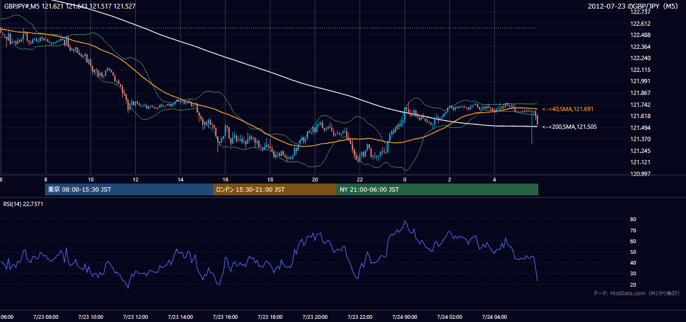Click the 7/23 20:00 time axis label
The width and height of the screenshot is (686, 322).
pyautogui.click(x=315, y=317)
